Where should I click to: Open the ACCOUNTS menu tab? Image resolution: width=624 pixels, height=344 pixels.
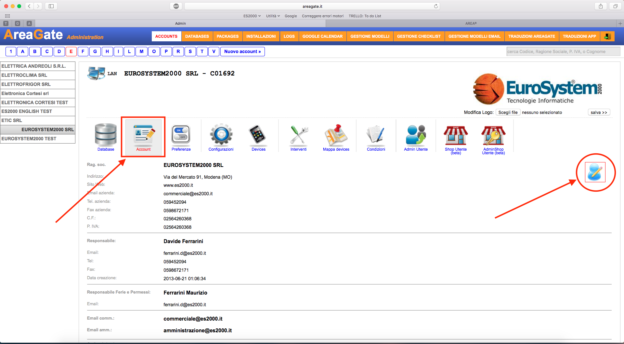tap(166, 36)
